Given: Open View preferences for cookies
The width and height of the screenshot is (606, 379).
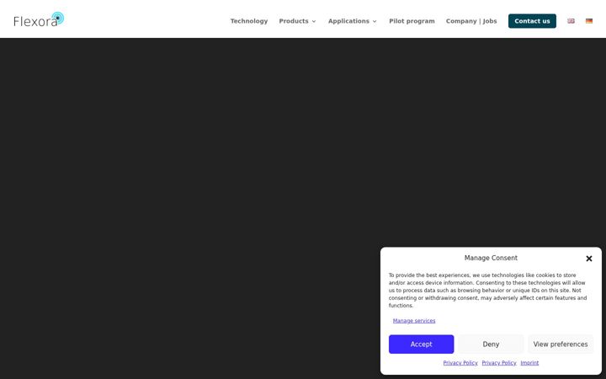Looking at the screenshot, I should click(561, 344).
